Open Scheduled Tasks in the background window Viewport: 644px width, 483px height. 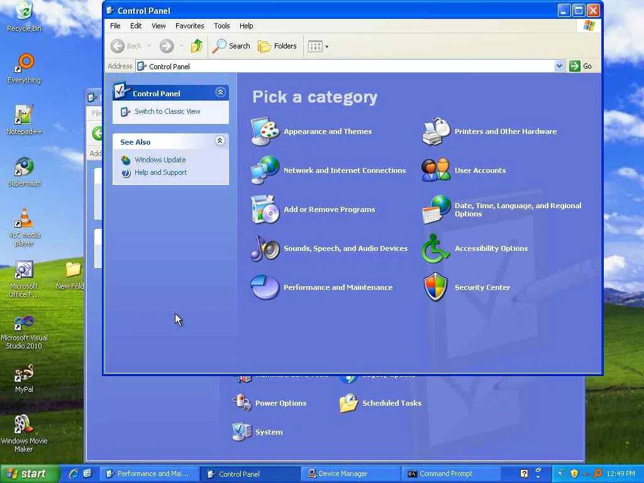[380, 403]
